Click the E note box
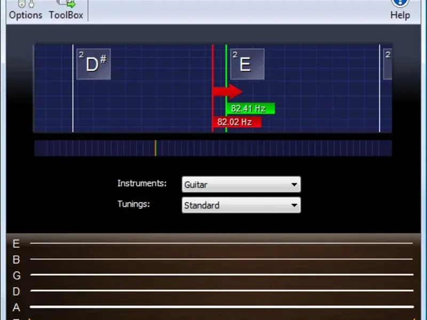This screenshot has width=427, height=320. click(x=247, y=64)
